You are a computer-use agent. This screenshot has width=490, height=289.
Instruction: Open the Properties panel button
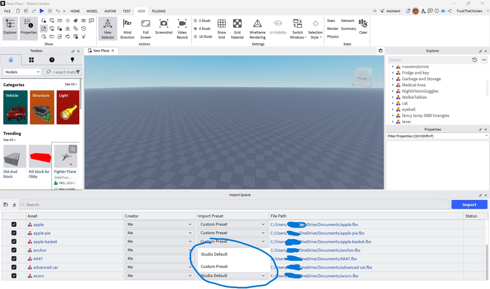coord(29,28)
